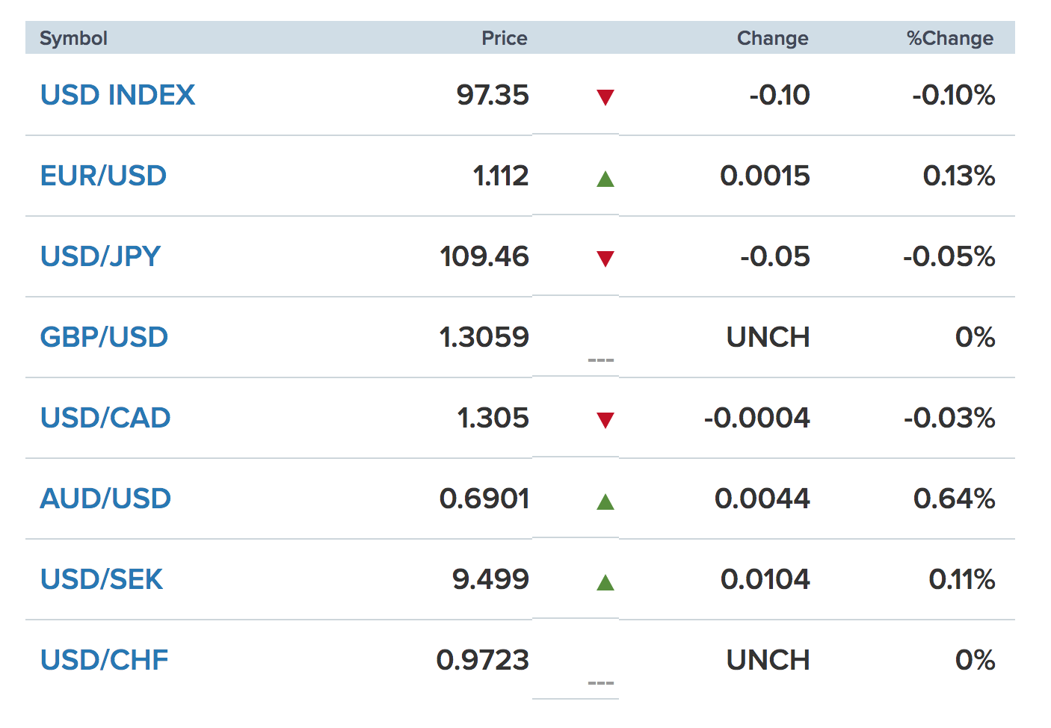
Task: Click the red down arrow for USD INDEX
Action: point(605,97)
